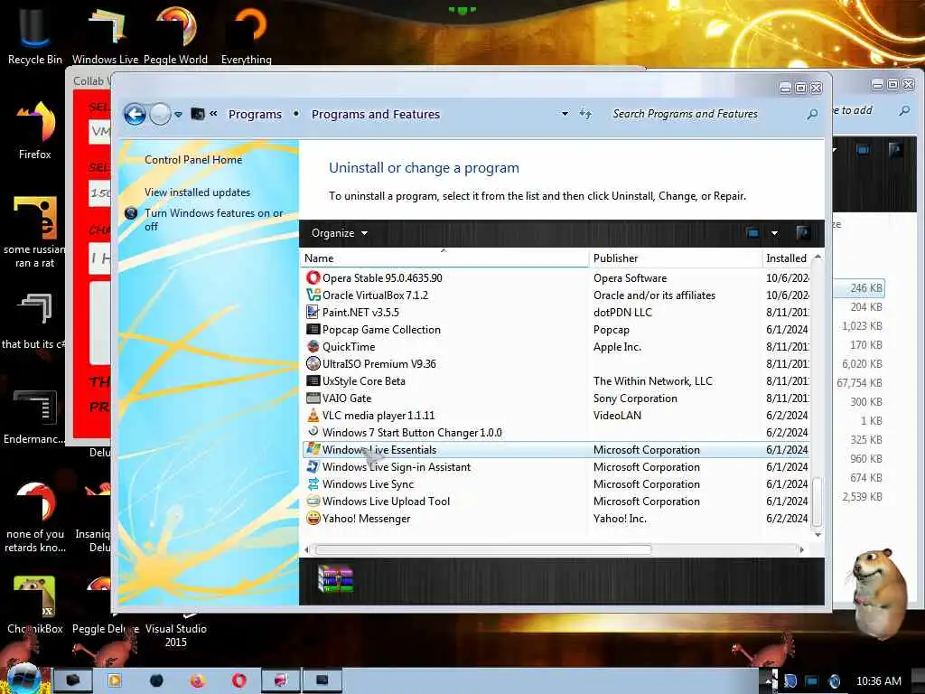The height and width of the screenshot is (694, 925).
Task: Sort by the Installed column header
Action: [787, 258]
